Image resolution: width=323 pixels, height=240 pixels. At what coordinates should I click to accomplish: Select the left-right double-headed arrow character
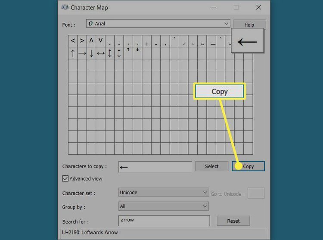(100, 53)
